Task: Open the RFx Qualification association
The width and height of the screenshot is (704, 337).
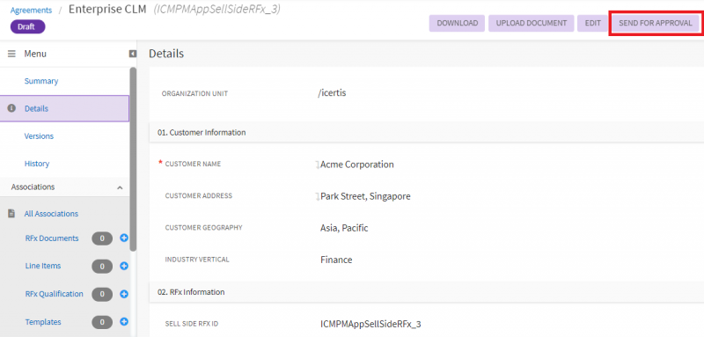Action: [x=55, y=294]
